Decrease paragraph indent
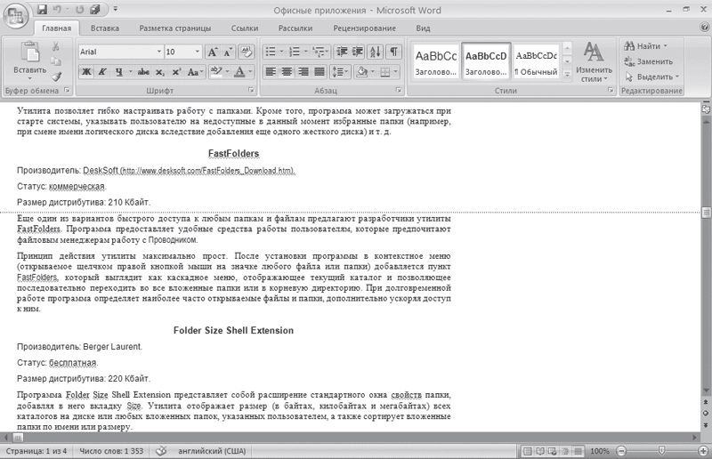Viewport: 712px width, 459px height. point(342,52)
